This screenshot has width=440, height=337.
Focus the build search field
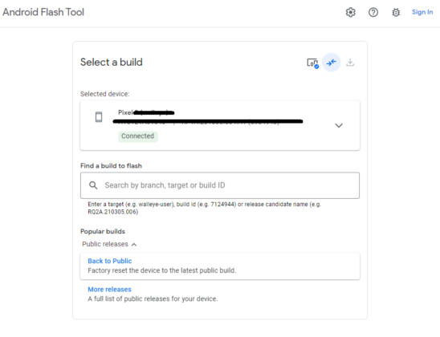220,185
